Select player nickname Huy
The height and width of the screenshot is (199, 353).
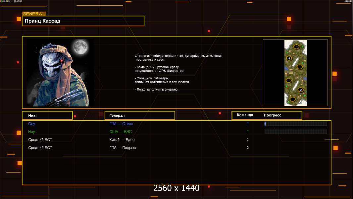pyautogui.click(x=31, y=132)
